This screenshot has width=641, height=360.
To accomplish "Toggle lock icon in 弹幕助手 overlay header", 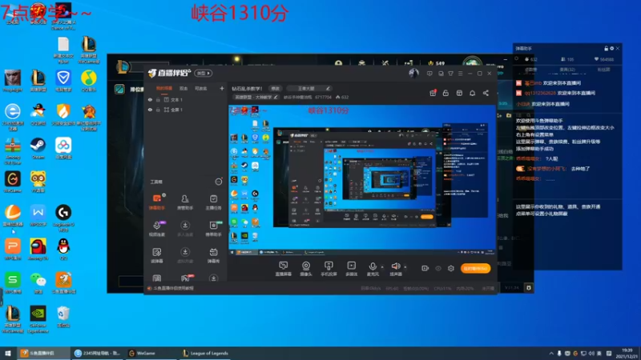I will [x=606, y=48].
